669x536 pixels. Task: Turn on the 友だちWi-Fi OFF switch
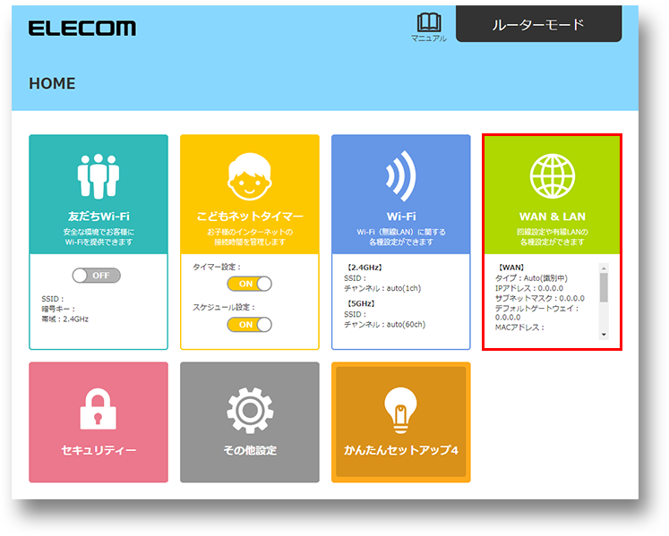pyautogui.click(x=97, y=276)
